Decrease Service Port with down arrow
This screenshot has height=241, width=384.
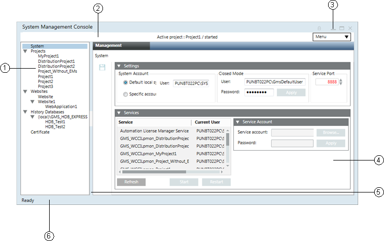pos(341,84)
